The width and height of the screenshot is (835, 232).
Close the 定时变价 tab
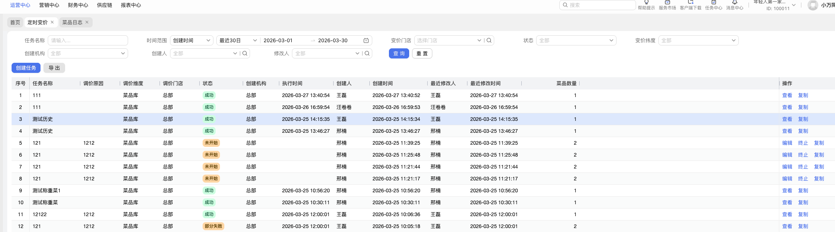tap(52, 22)
